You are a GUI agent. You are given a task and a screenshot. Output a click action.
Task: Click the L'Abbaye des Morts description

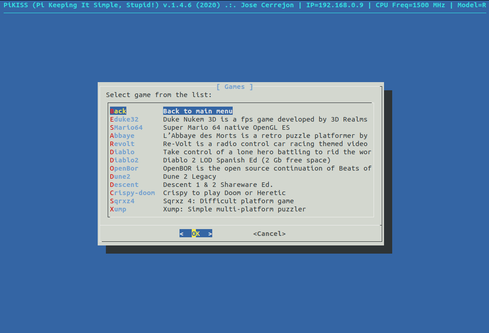[265, 136]
